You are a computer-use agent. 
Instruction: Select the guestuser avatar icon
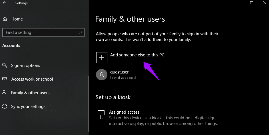[x=102, y=75]
